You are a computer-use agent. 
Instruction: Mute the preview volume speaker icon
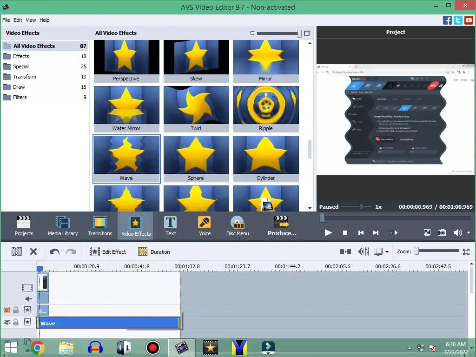point(457,233)
